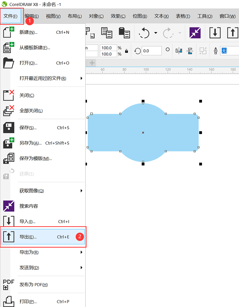This screenshot has height=307, width=239.
Task: Click the Paste toolbar icon
Action: [124, 33]
